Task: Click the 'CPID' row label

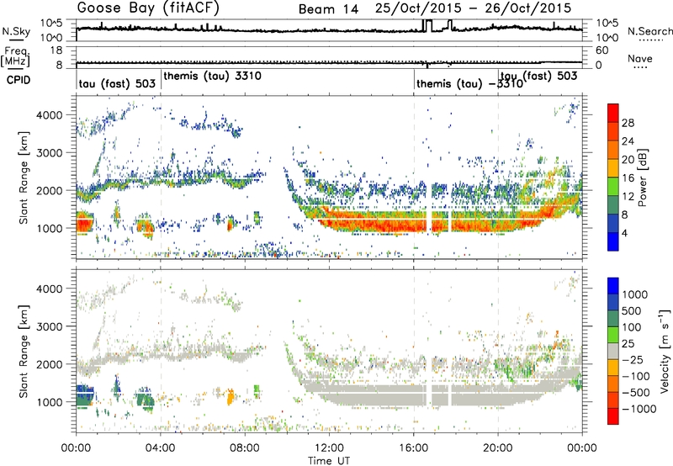Action: pyautogui.click(x=19, y=80)
